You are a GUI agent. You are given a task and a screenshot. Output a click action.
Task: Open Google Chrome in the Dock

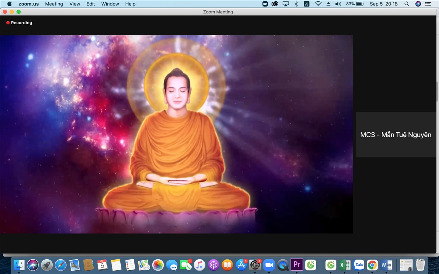(x=372, y=265)
